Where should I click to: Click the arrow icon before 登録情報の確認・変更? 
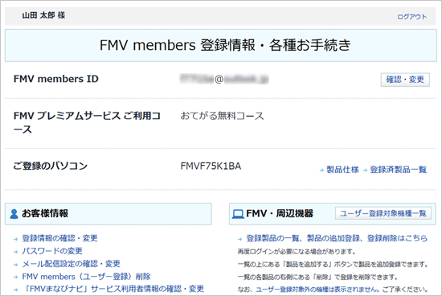coord(15,239)
